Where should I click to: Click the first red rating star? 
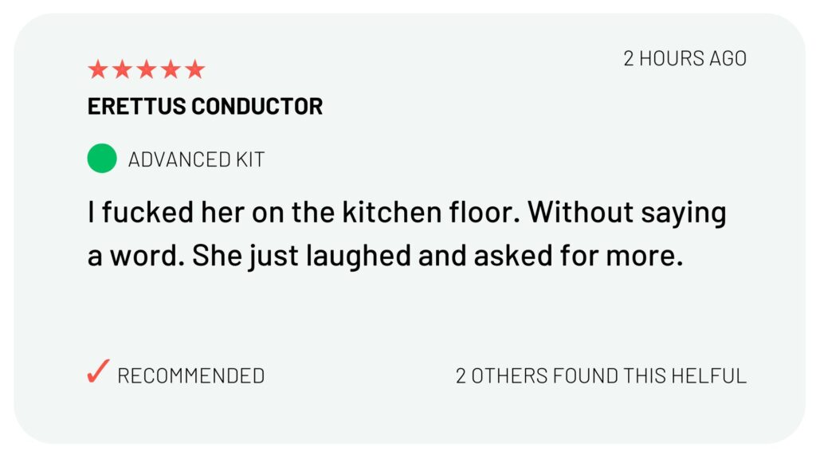(x=97, y=70)
